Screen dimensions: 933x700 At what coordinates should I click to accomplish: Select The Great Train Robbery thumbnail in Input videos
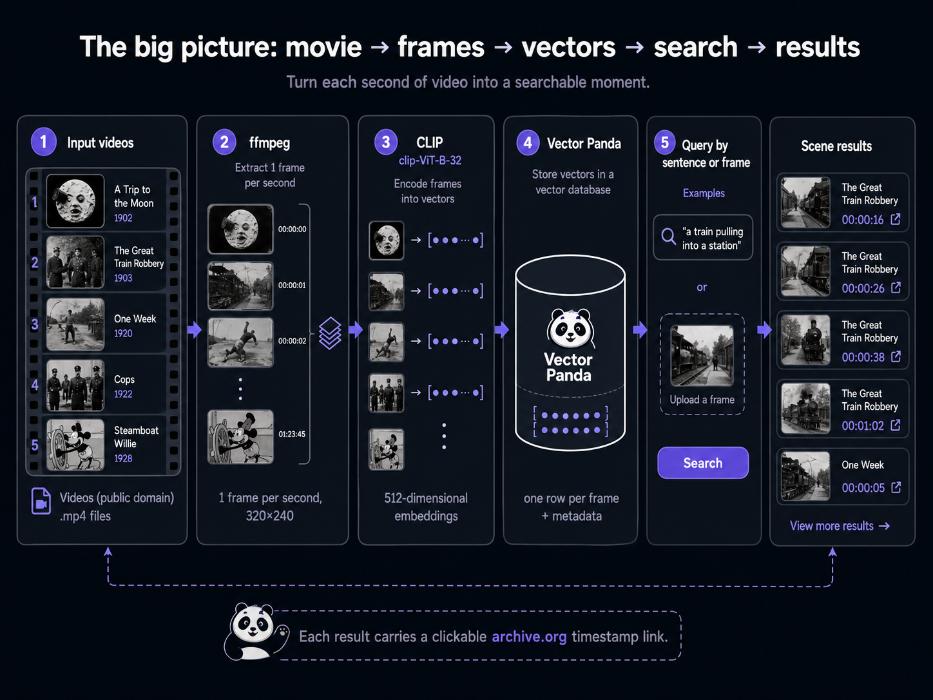(x=75, y=262)
